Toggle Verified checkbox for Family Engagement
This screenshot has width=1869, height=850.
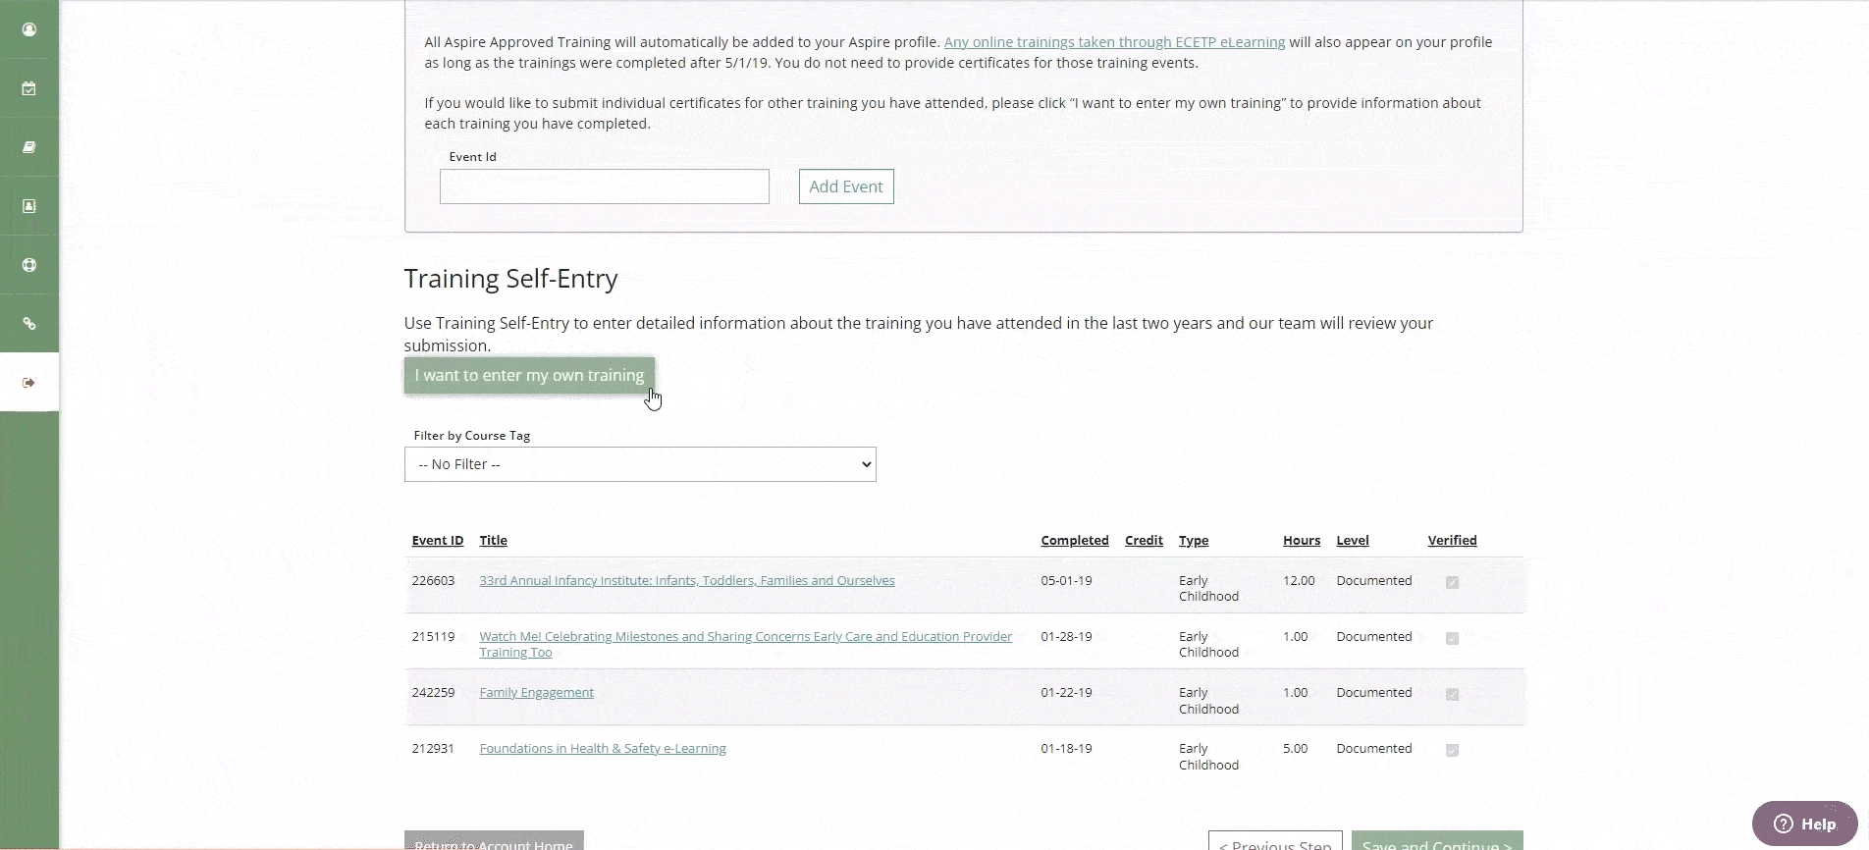click(x=1452, y=694)
